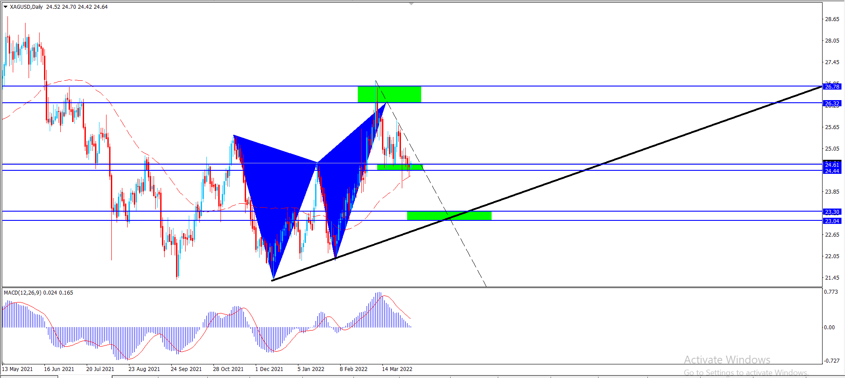845x378 pixels.
Task: Click the XAGUSD,Daily chart title text
Action: pos(26,7)
